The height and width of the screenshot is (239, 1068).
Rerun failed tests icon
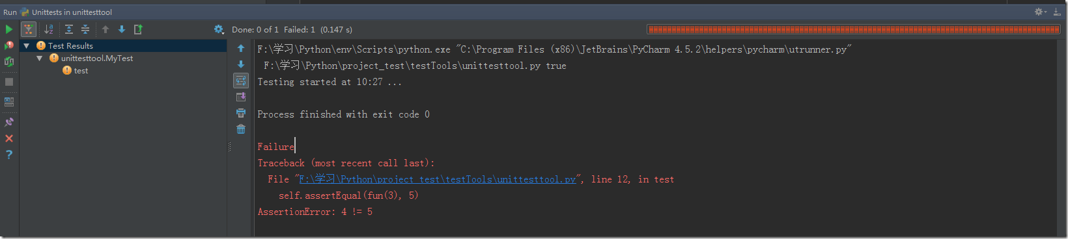point(9,45)
